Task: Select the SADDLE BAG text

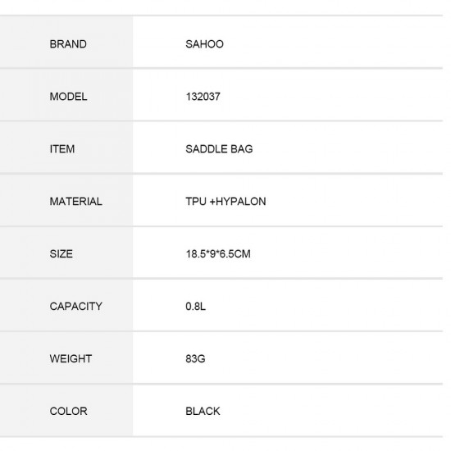Action: coord(219,149)
